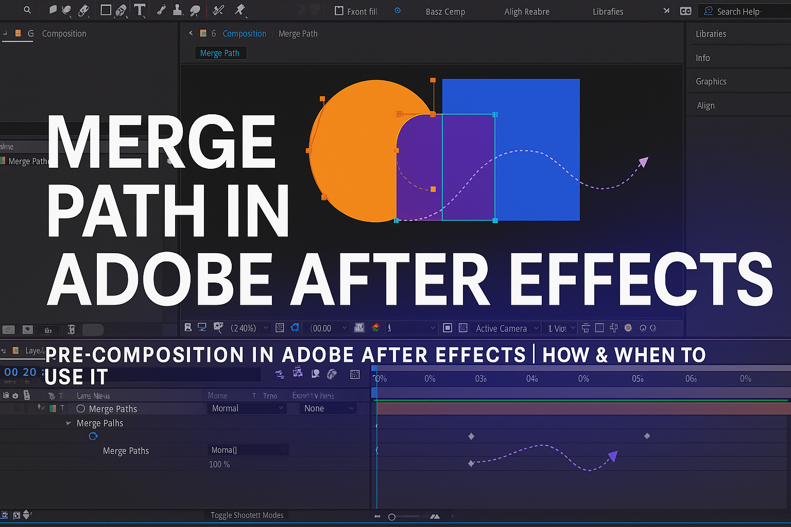Select the pin (puppet) tool
This screenshot has height=527, width=791.
click(x=240, y=10)
